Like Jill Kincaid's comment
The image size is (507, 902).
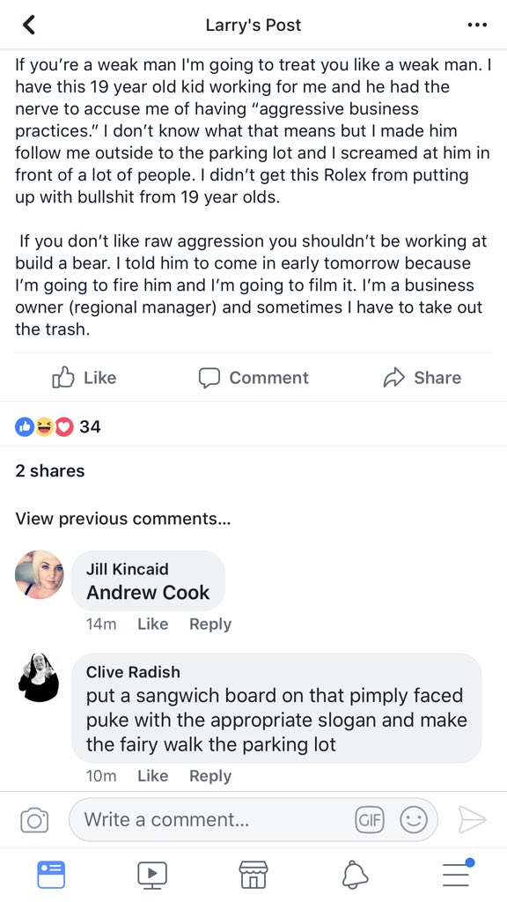153,625
